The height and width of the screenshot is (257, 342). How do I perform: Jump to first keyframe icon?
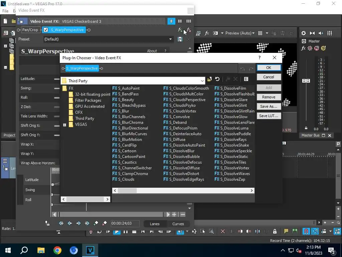[61, 223]
